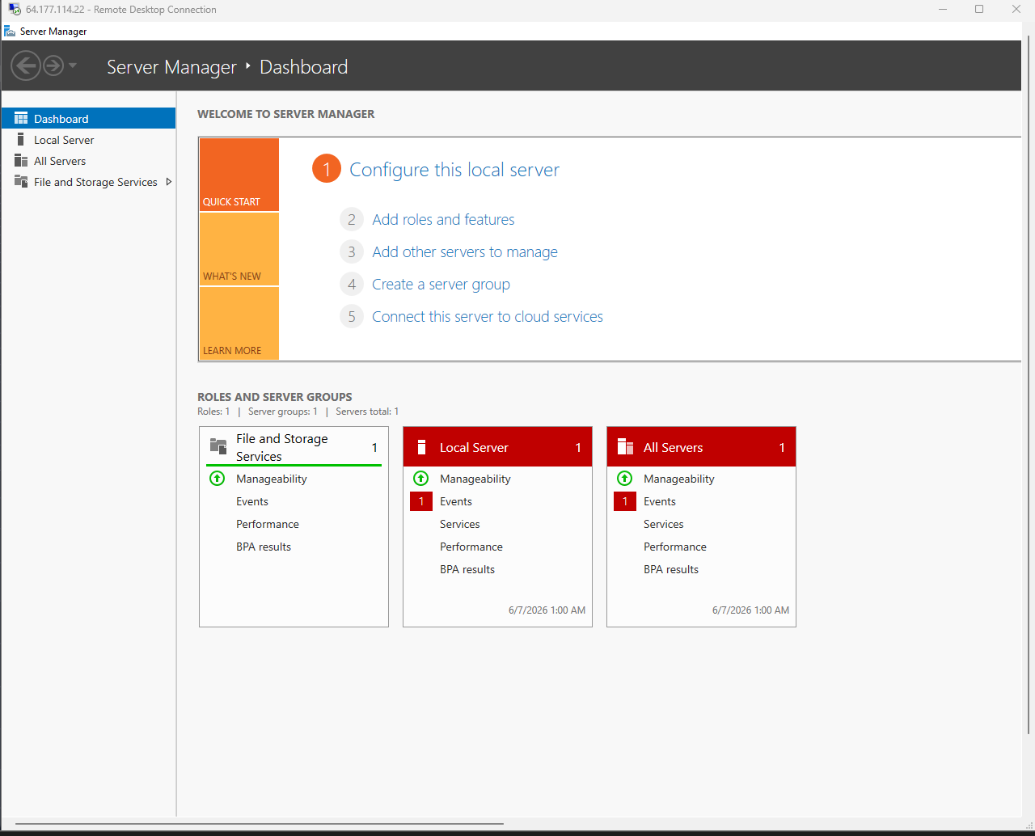Select Local Server in navigation pane
The width and height of the screenshot is (1035, 836).
click(x=88, y=139)
